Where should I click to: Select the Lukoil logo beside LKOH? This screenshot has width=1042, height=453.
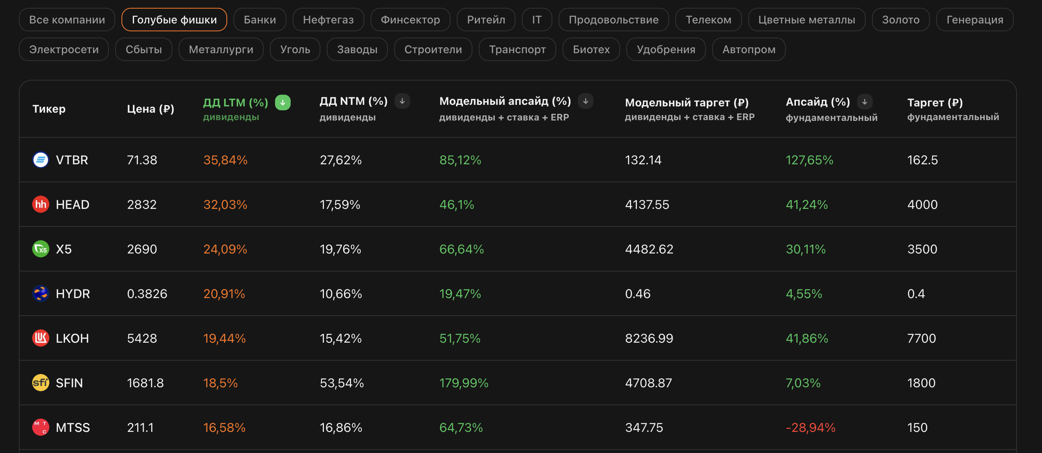[x=40, y=339]
